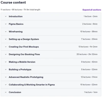Click chevron beside Setting up a Design System

coord(6,39)
